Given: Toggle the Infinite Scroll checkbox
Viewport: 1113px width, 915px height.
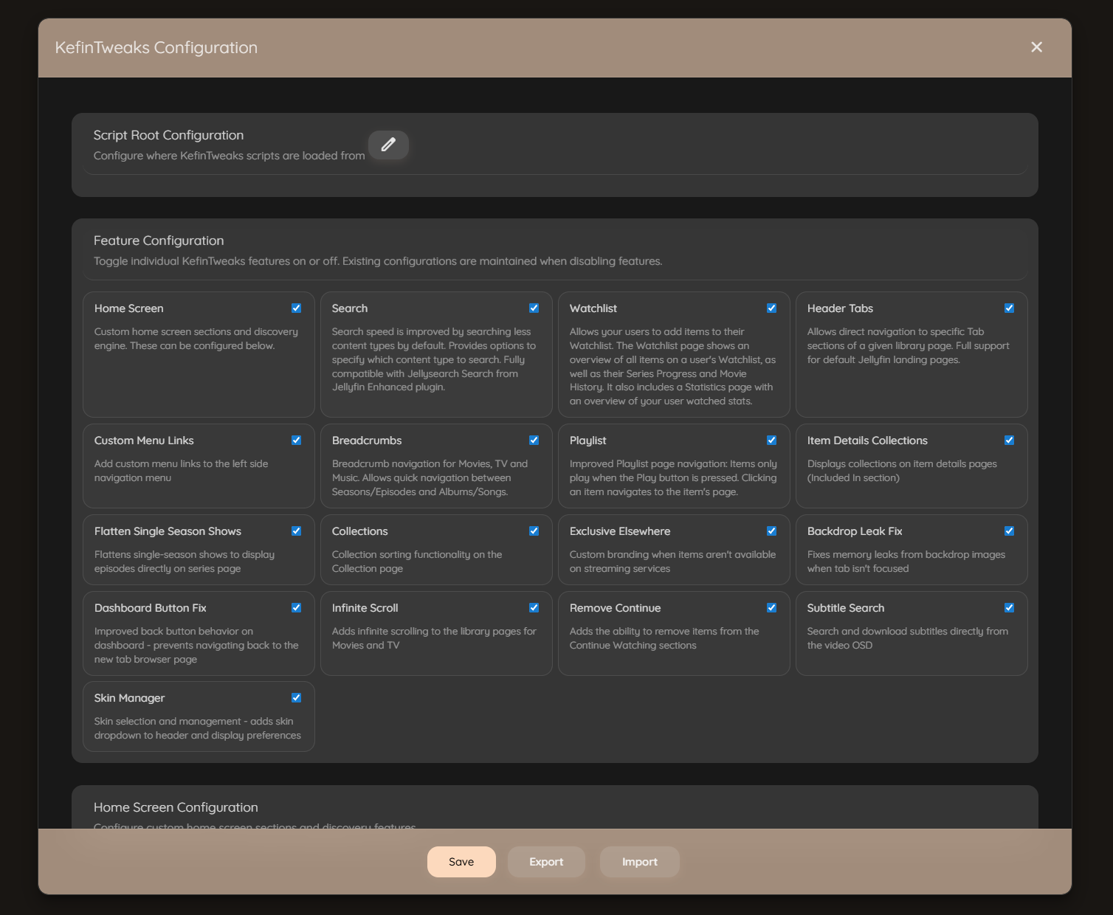Looking at the screenshot, I should coord(534,608).
